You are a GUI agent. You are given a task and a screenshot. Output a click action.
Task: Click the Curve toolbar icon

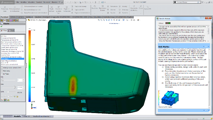pos(141,7)
